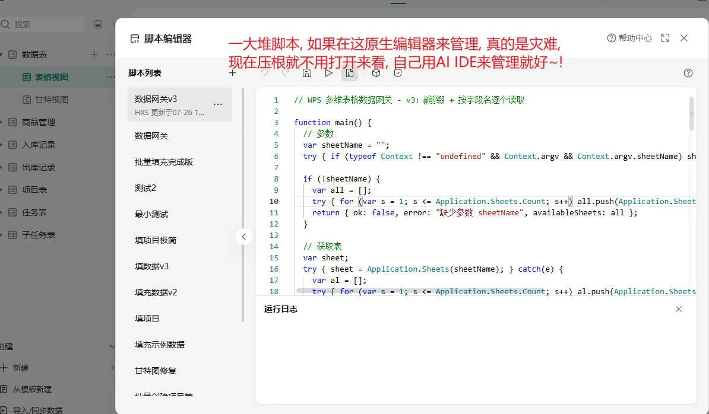Open more options beside 数据表
Image resolution: width=709 pixels, height=414 pixels.
[111, 54]
